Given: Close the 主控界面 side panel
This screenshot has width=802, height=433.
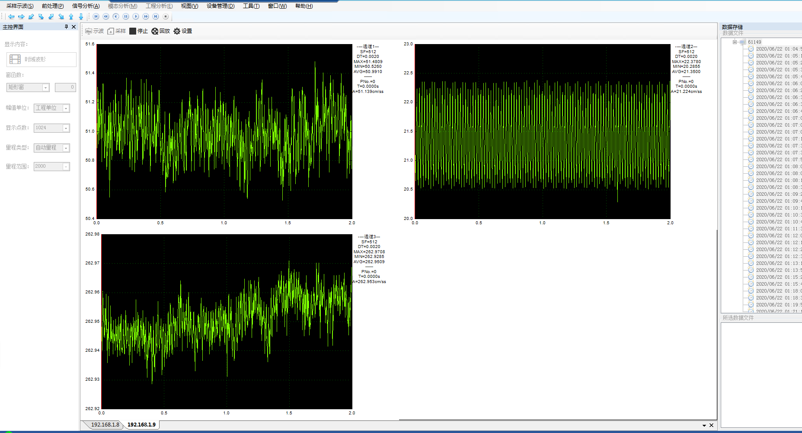Looking at the screenshot, I should (x=74, y=27).
